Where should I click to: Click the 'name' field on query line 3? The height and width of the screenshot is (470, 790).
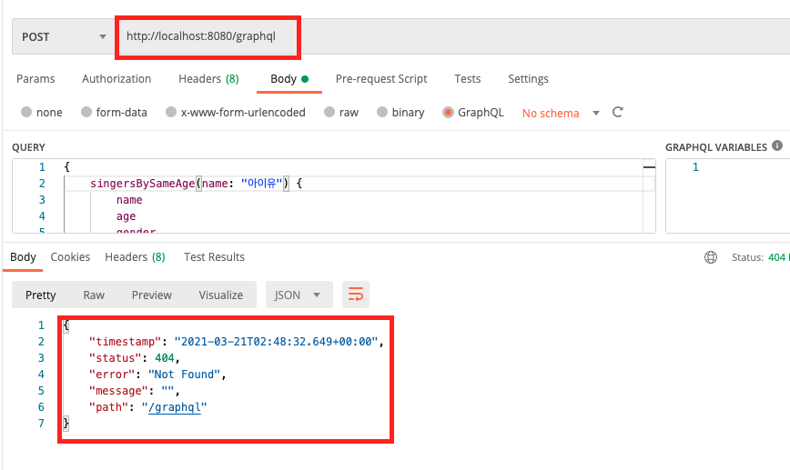[129, 200]
